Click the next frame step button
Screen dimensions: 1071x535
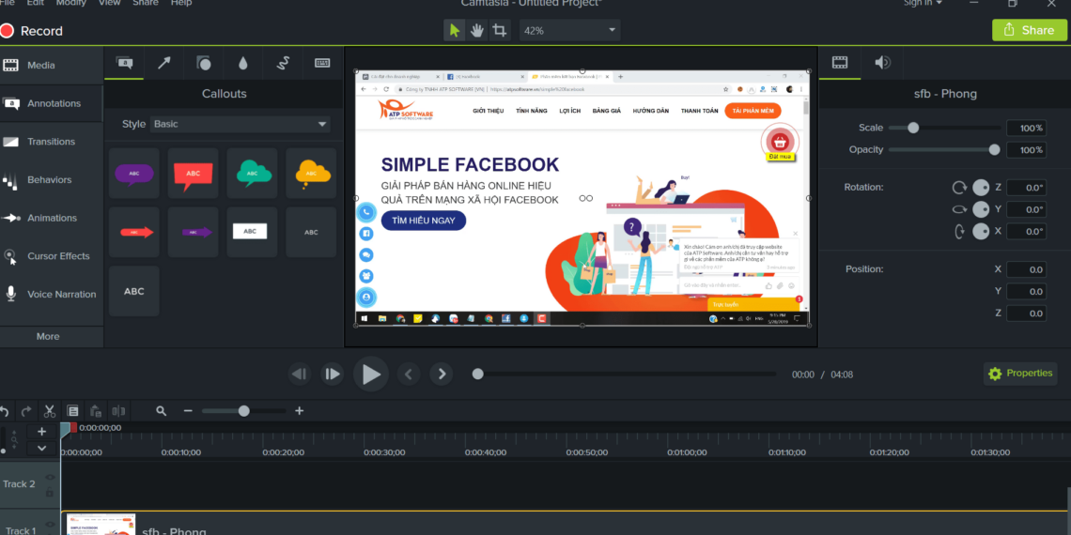click(x=332, y=374)
